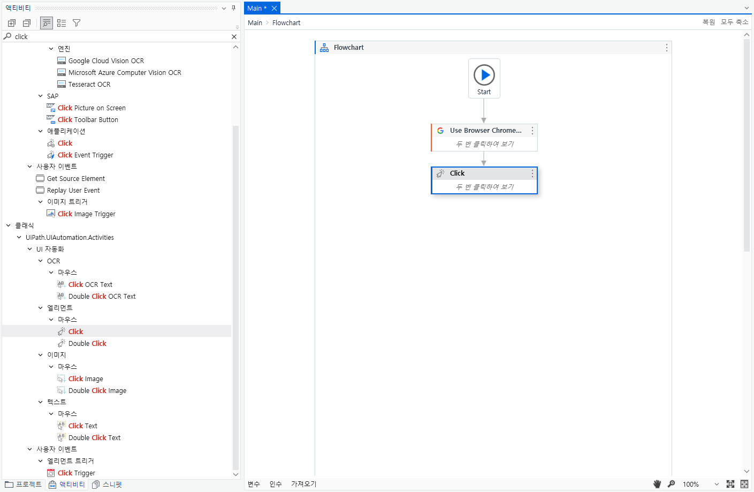This screenshot has width=754, height=492.
Task: Collapse the 애플리케이션 category
Action: pyautogui.click(x=41, y=131)
